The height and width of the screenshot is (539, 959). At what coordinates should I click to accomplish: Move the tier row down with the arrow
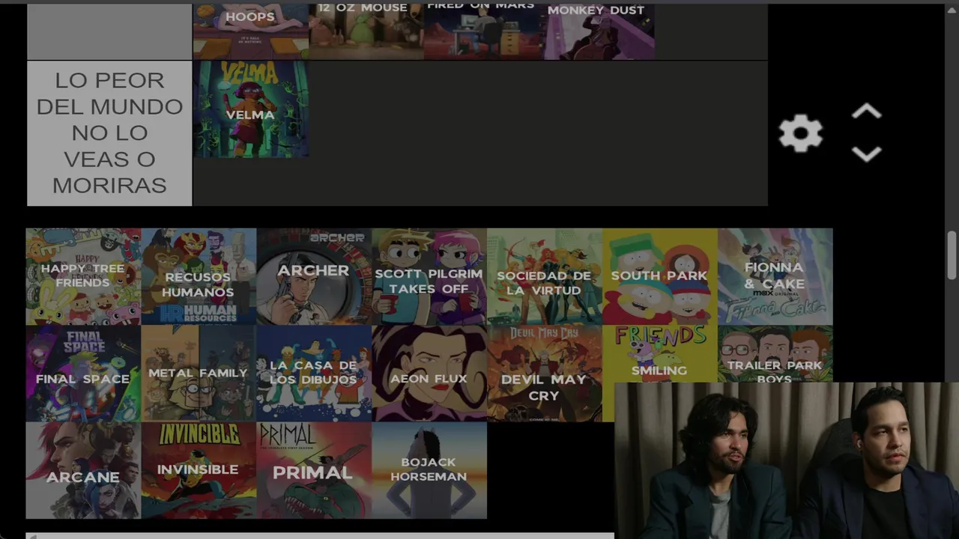click(866, 153)
